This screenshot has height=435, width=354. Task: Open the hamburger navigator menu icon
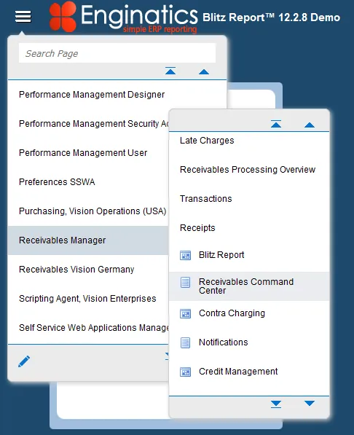click(23, 17)
